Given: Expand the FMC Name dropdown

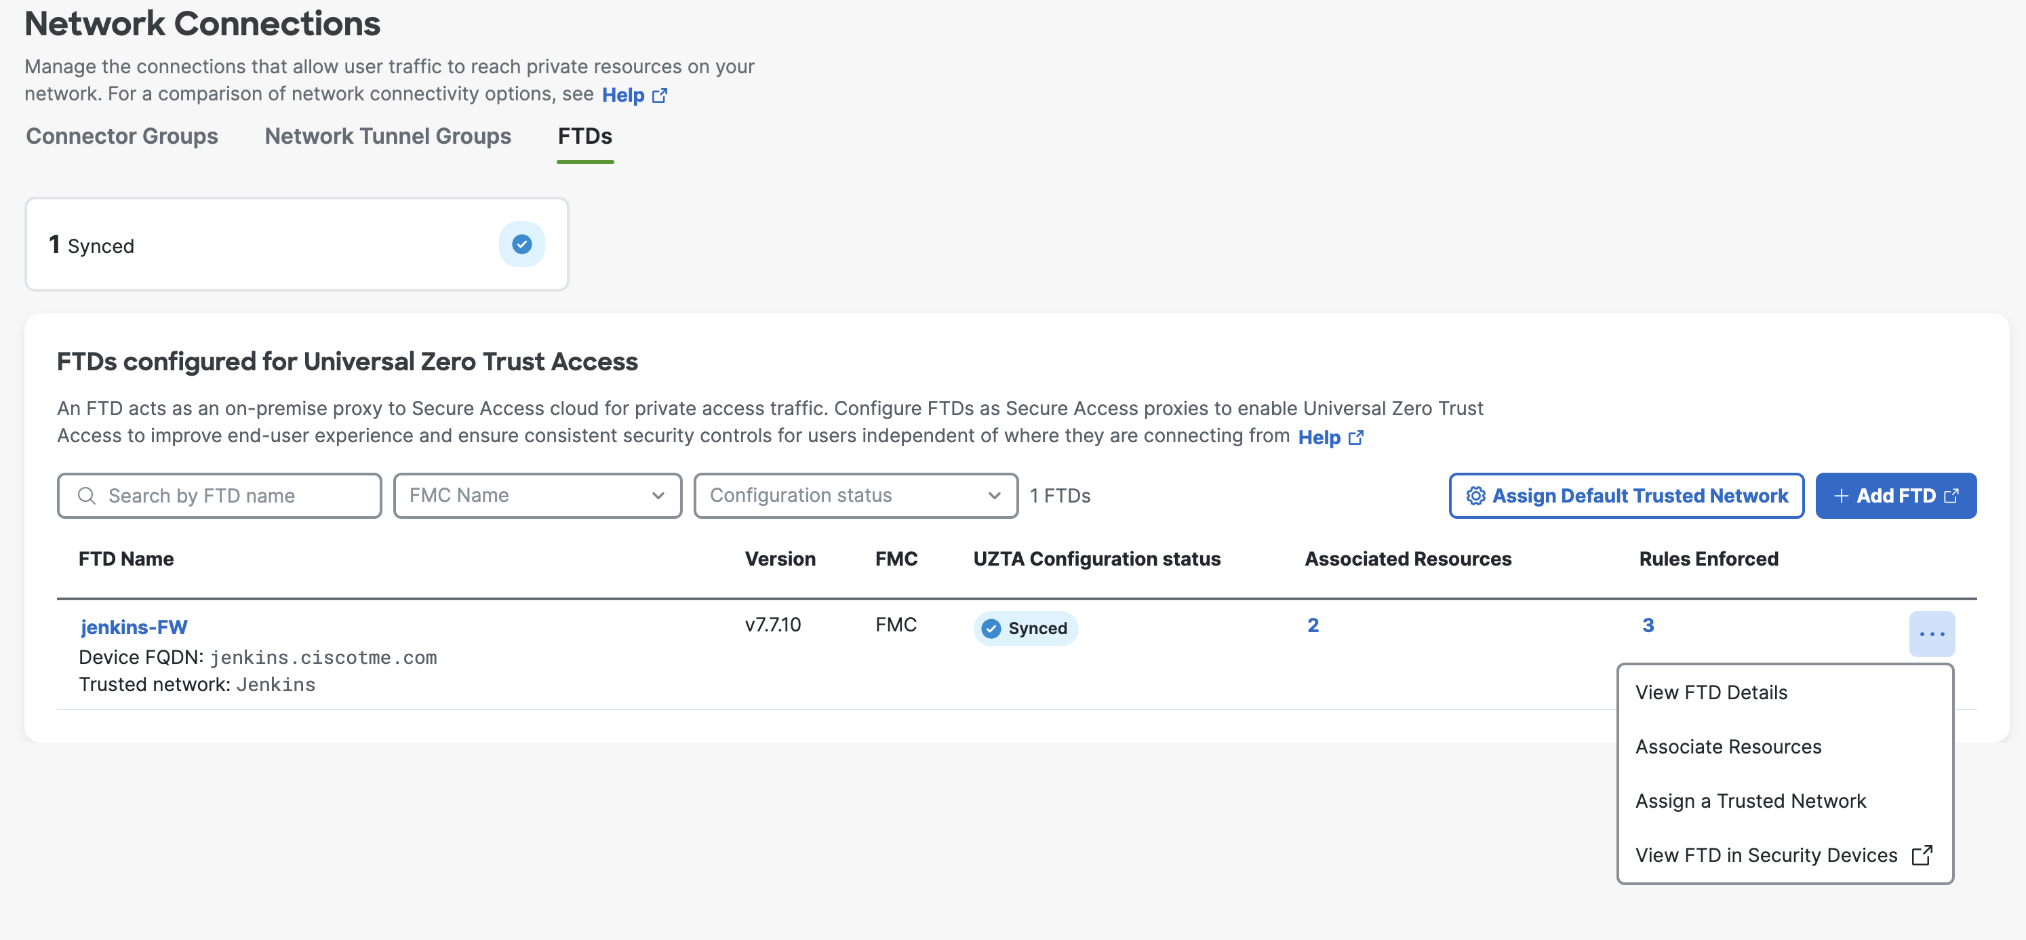Looking at the screenshot, I should click(537, 496).
